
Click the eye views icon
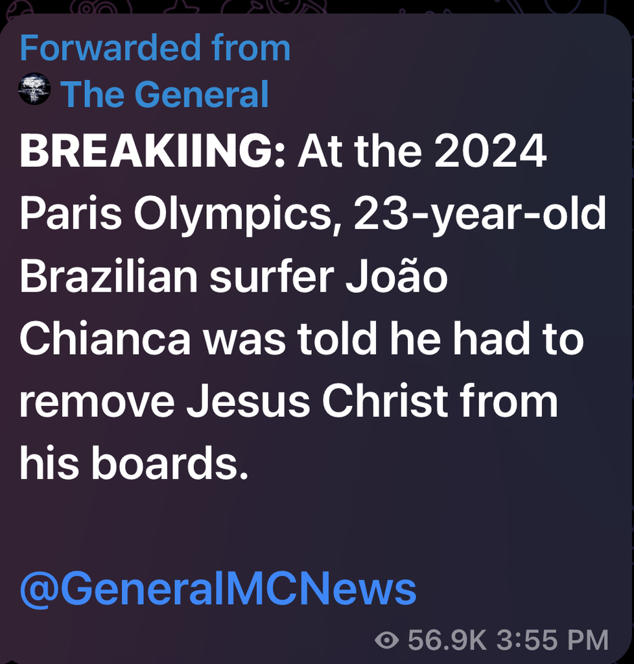(x=386, y=640)
